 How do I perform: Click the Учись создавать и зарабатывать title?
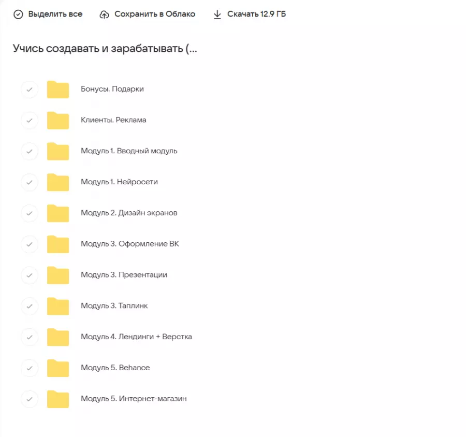[x=105, y=49]
